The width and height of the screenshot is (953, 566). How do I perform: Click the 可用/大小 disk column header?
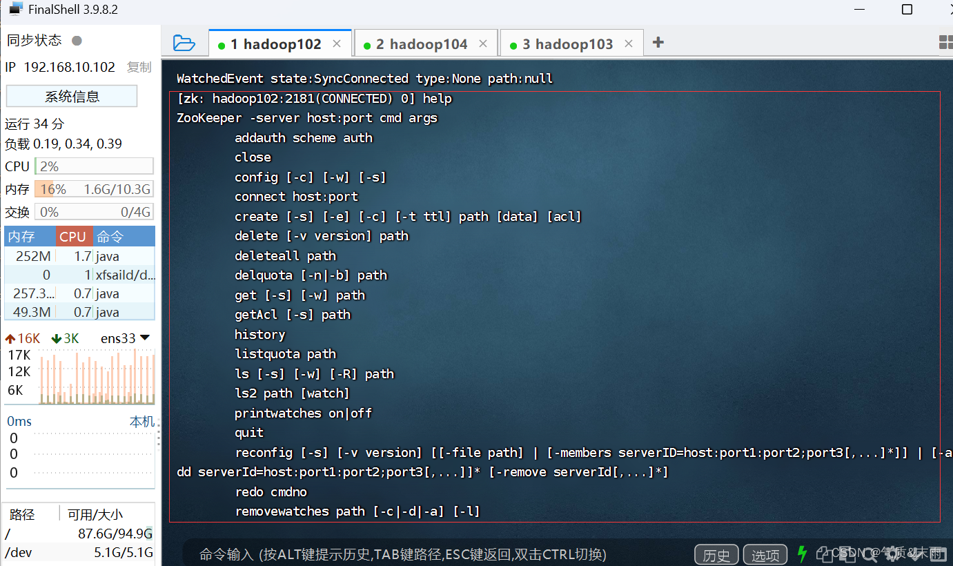point(95,514)
